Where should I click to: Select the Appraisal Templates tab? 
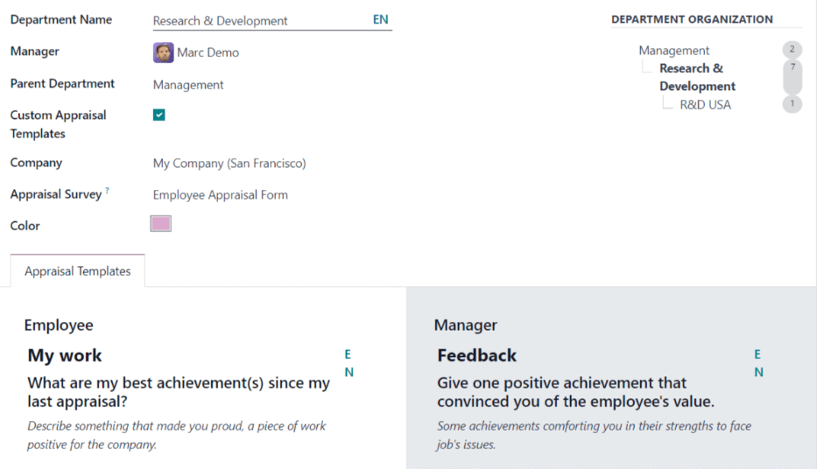(78, 271)
